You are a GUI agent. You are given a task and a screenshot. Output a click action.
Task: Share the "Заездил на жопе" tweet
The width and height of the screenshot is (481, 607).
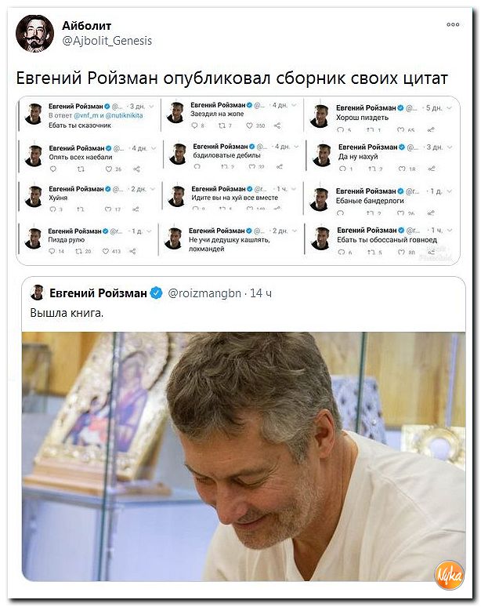click(x=277, y=125)
